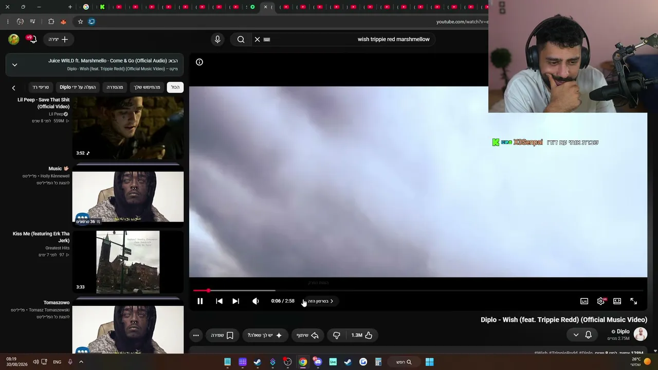Select the 'הועלה על ידי Diplo' chip
This screenshot has height=370, width=658.
point(78,87)
